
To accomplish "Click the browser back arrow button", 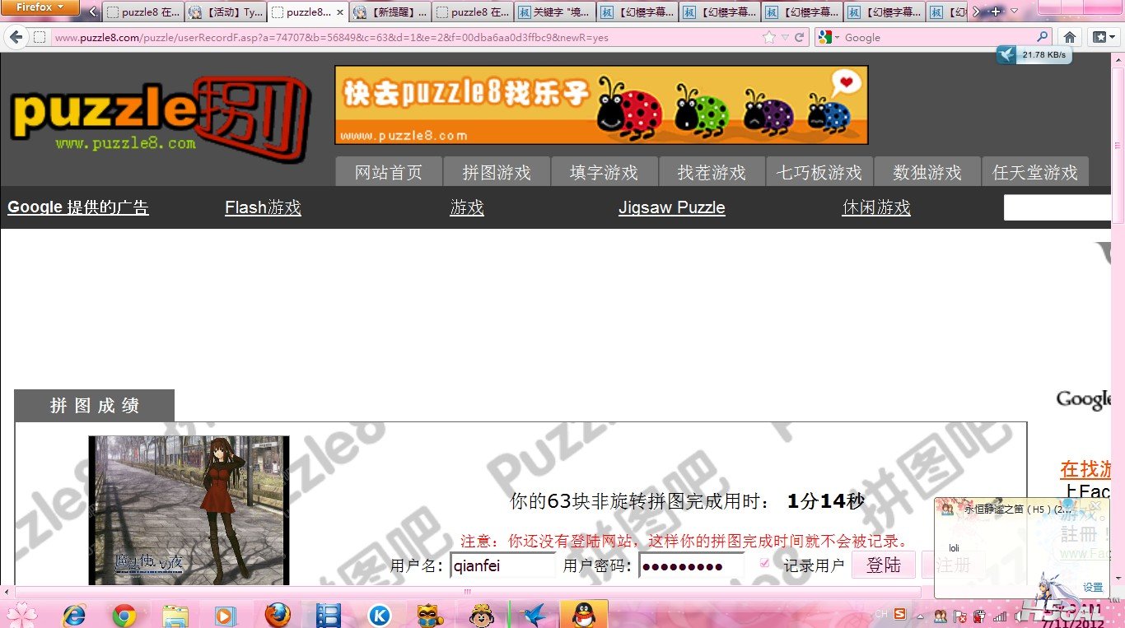I will click(15, 37).
